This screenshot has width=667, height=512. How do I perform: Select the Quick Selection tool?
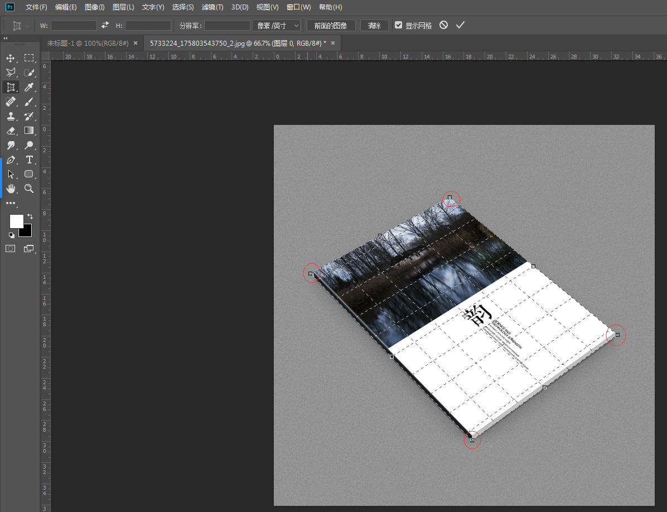(29, 73)
